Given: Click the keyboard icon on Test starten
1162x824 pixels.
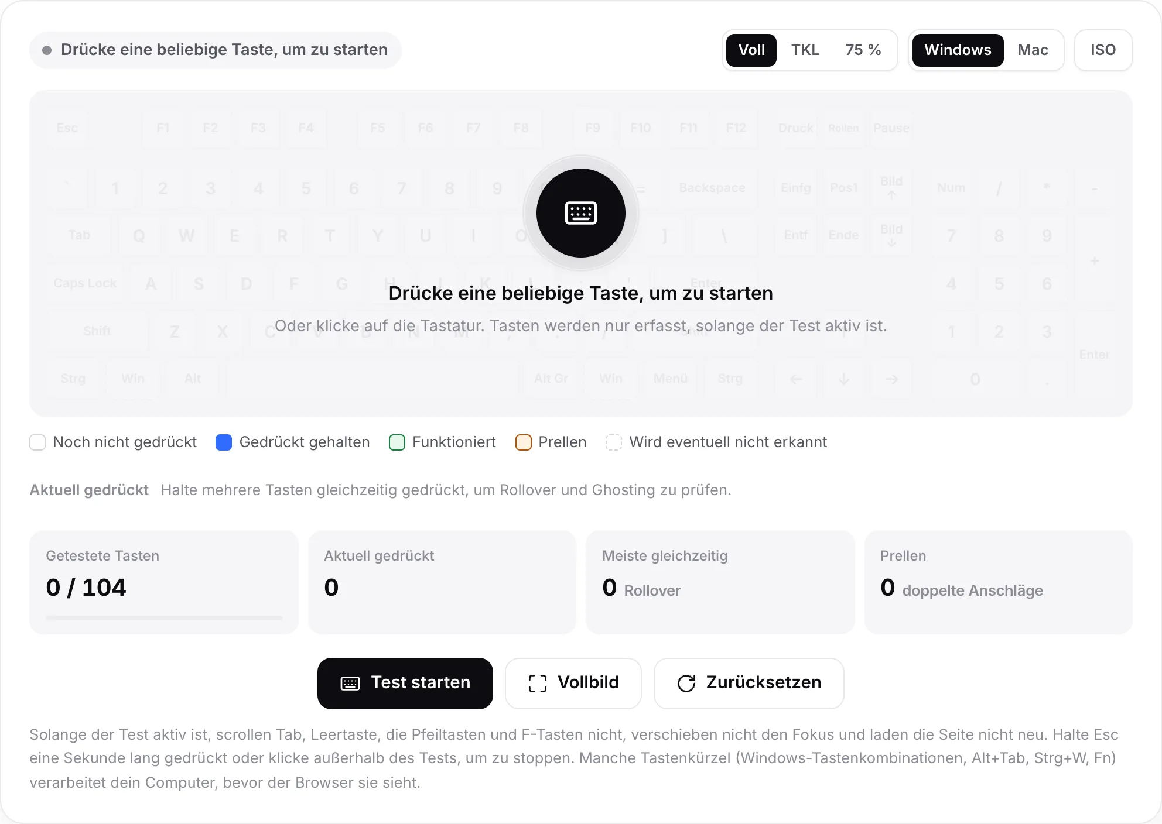Looking at the screenshot, I should coord(350,683).
